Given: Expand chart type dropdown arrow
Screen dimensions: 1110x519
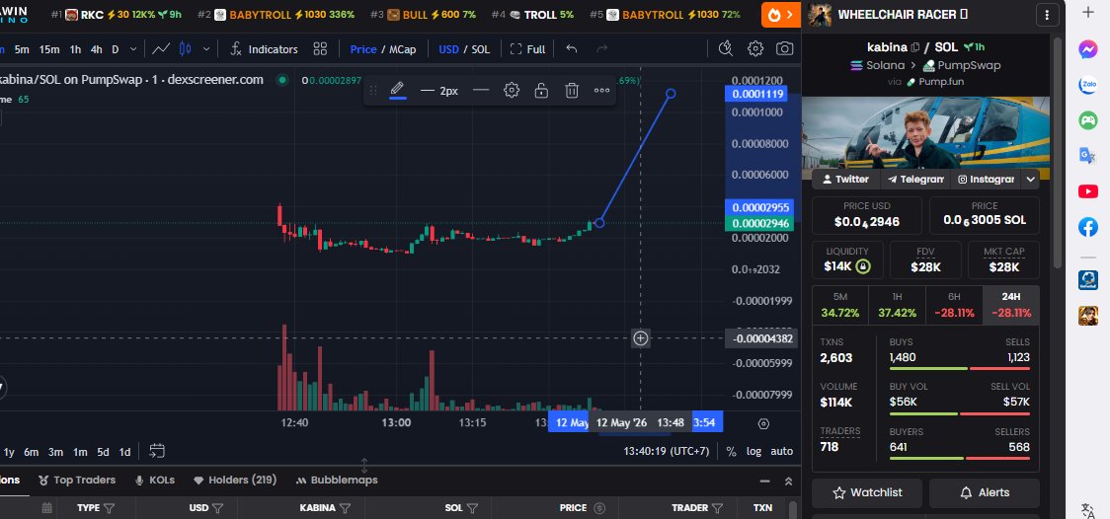Looking at the screenshot, I should [x=206, y=48].
